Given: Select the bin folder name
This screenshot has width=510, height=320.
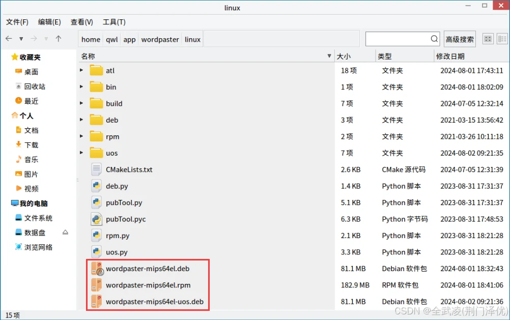Looking at the screenshot, I should tap(111, 87).
